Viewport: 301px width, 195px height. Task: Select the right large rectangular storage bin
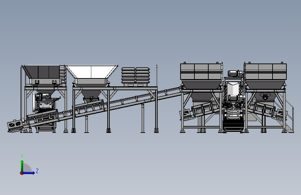(x=265, y=72)
